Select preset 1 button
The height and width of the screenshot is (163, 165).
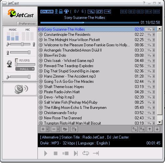(124, 11)
